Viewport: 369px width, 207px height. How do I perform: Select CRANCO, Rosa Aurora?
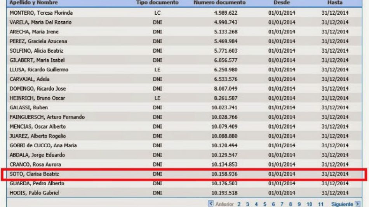click(35, 164)
